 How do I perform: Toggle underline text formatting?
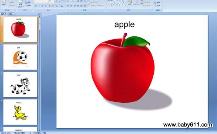click(42, 6)
